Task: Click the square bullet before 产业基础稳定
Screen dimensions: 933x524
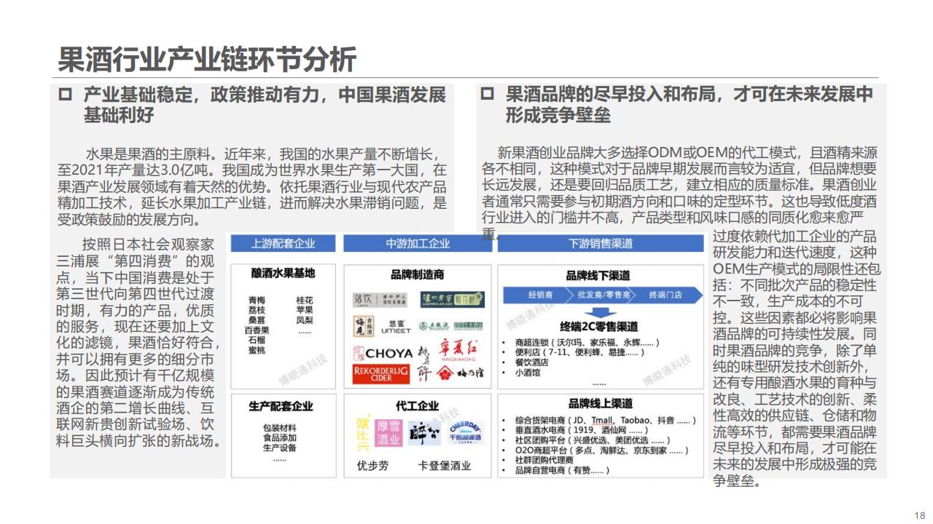Action: [x=65, y=95]
